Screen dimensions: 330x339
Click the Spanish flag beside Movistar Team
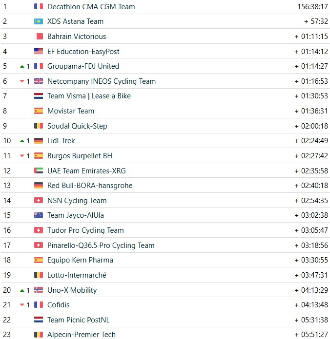pos(39,111)
